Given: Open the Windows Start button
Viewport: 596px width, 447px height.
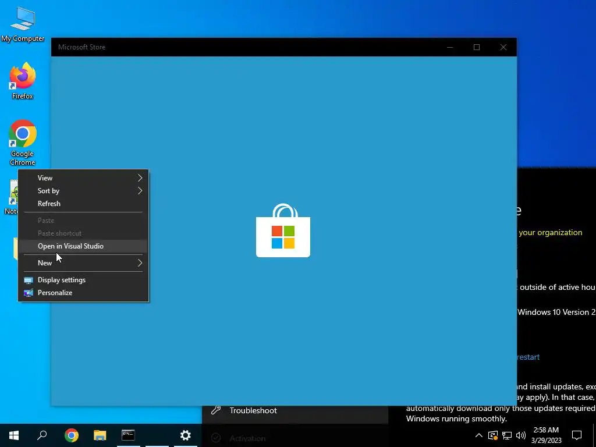Looking at the screenshot, I should 14,435.
